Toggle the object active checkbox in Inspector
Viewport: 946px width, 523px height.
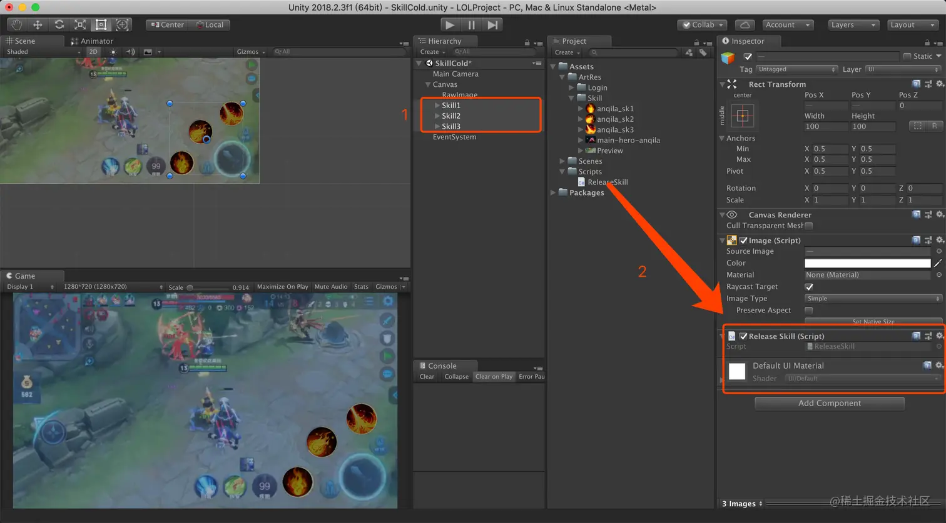point(748,56)
